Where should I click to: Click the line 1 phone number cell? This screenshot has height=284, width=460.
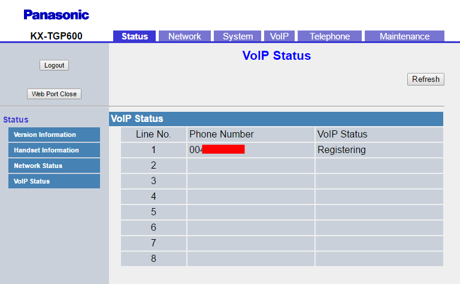(x=250, y=150)
